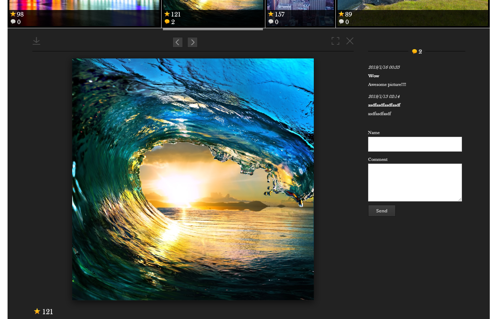This screenshot has width=497, height=319.
Task: Click the download image icon
Action: tap(36, 41)
